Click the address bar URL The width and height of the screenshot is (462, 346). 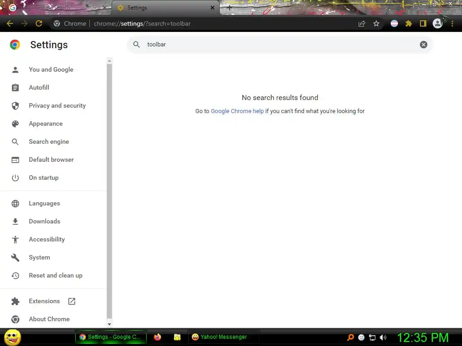[142, 23]
